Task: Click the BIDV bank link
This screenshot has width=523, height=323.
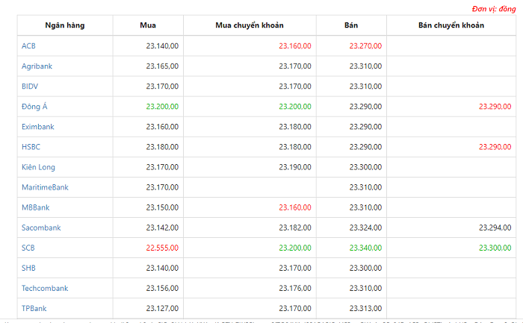Action: pyautogui.click(x=30, y=87)
